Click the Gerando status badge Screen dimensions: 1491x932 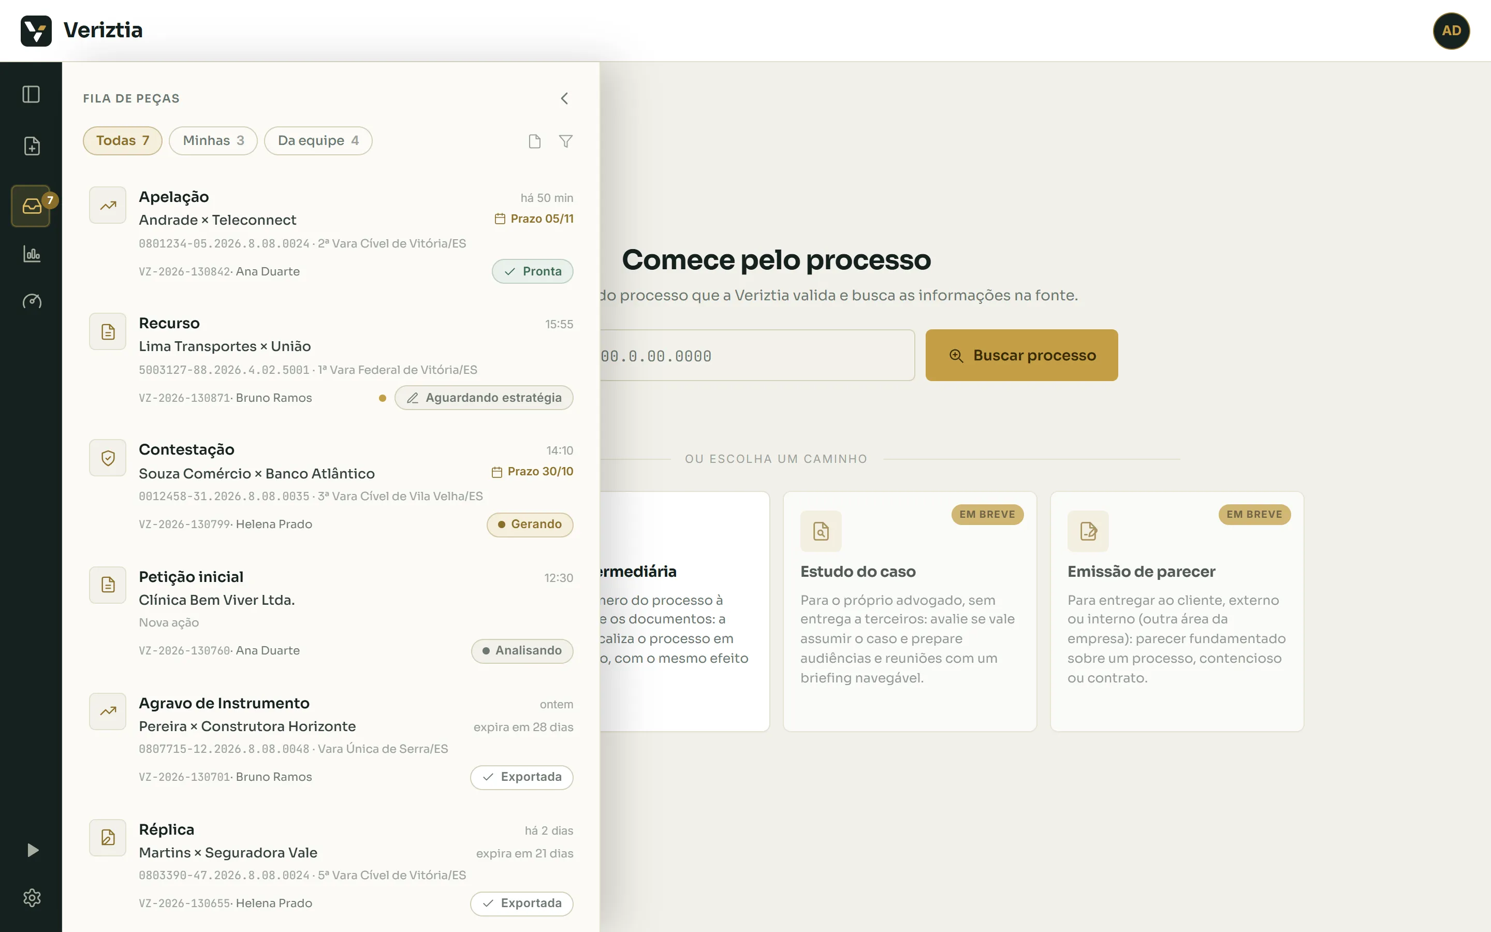tap(530, 525)
